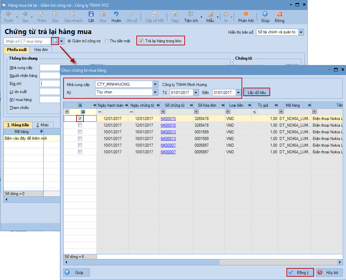346x280 pixels.
Task: Undo changes with the Hoãn icon
Action: (116, 14)
